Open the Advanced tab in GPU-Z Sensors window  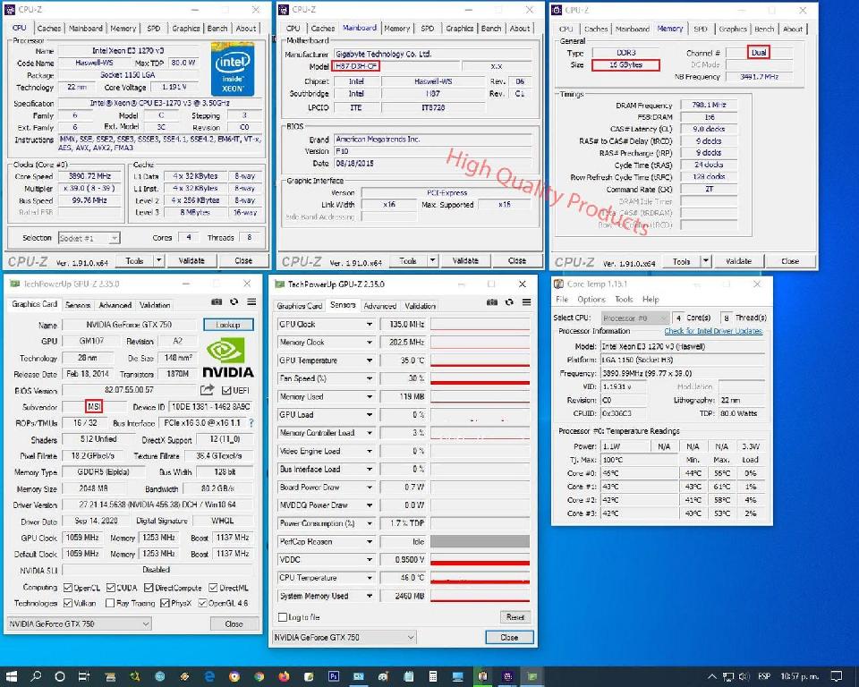(x=379, y=306)
